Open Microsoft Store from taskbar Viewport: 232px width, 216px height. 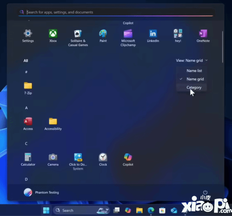click(162, 210)
